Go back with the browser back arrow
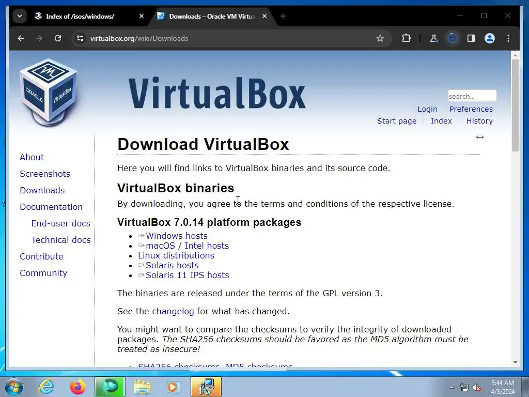529x397 pixels. click(x=21, y=38)
